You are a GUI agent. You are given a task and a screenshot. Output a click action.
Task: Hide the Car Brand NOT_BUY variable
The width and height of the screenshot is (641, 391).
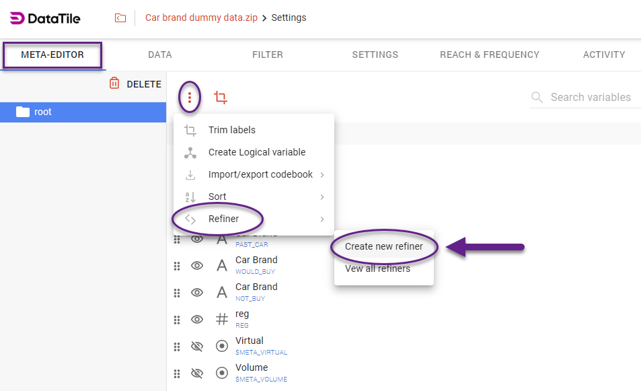coord(197,293)
